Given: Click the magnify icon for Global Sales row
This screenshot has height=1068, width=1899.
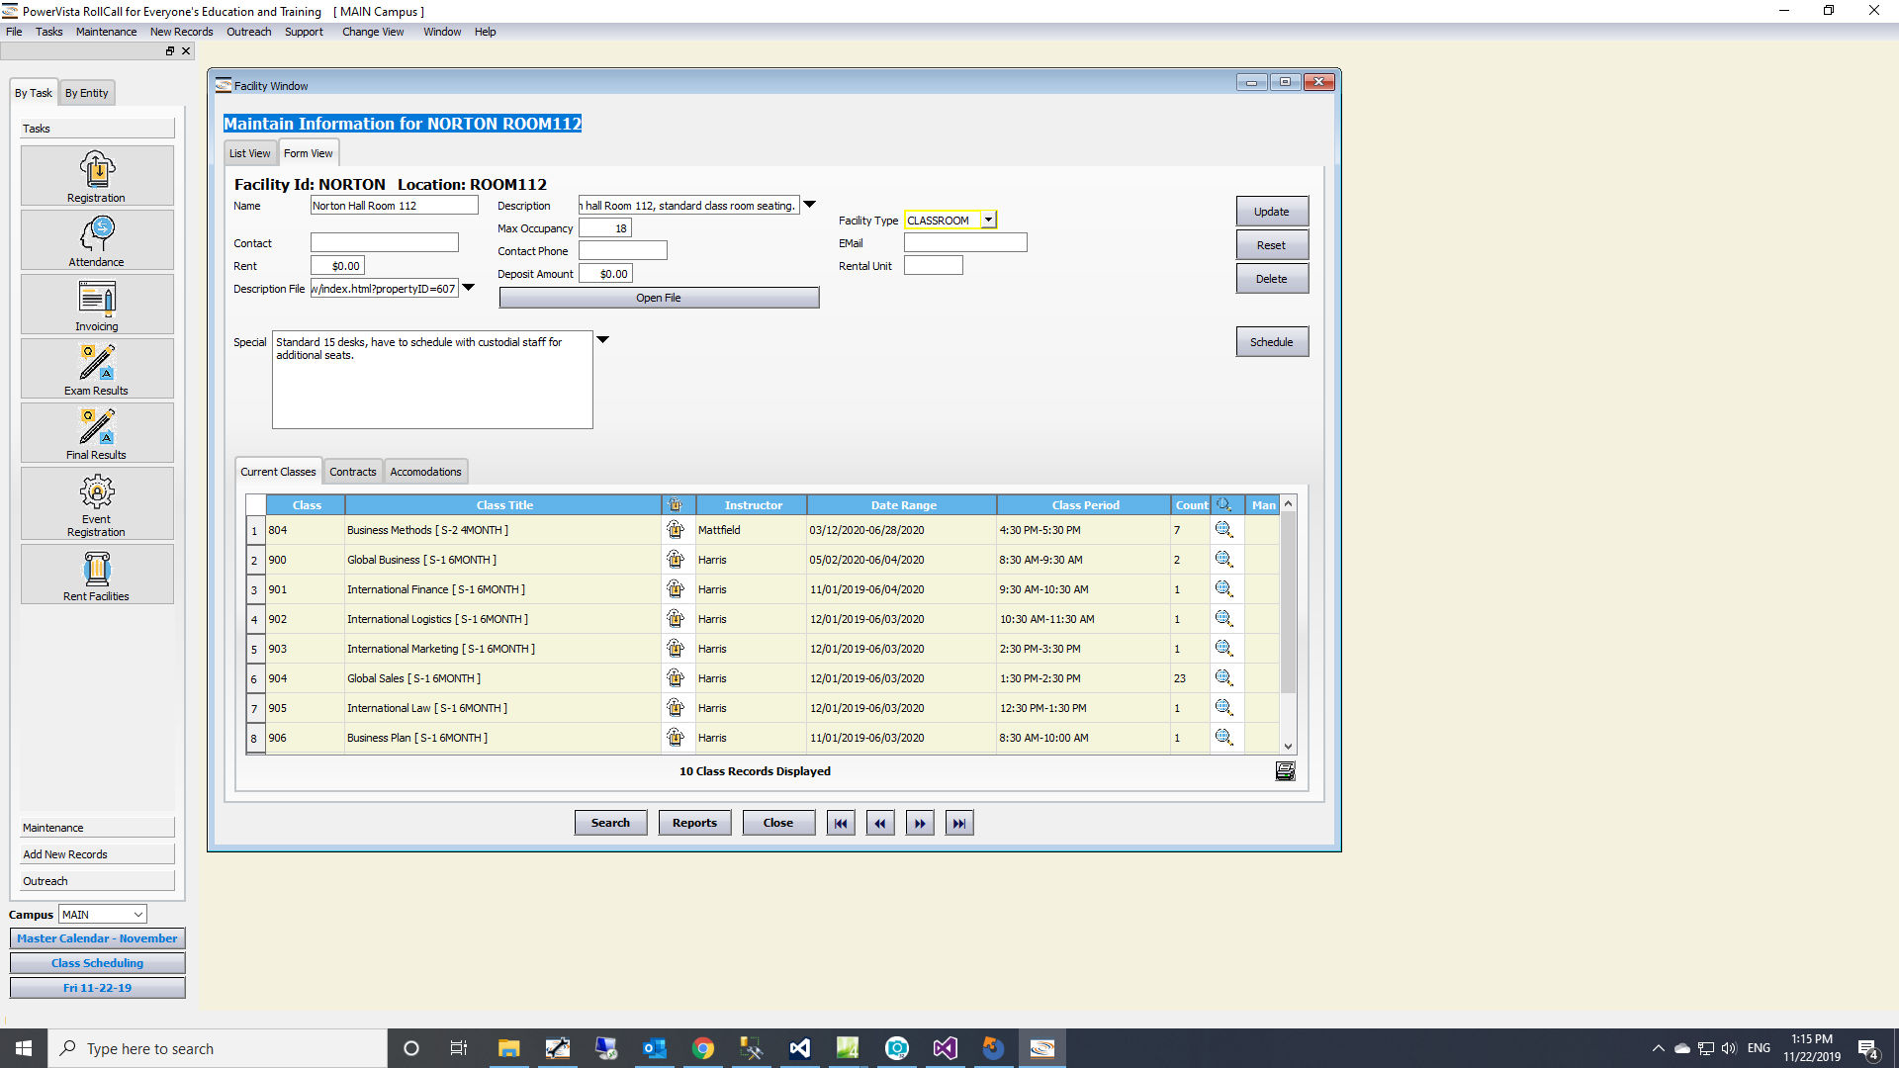Looking at the screenshot, I should [x=1223, y=676].
